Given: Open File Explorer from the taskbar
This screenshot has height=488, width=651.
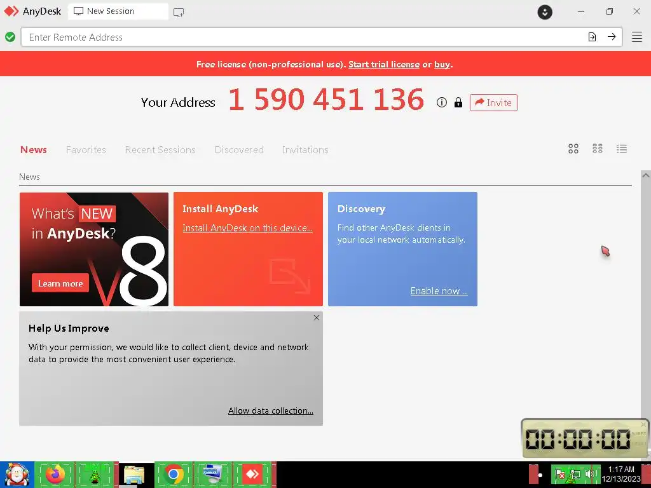Looking at the screenshot, I should click(134, 475).
